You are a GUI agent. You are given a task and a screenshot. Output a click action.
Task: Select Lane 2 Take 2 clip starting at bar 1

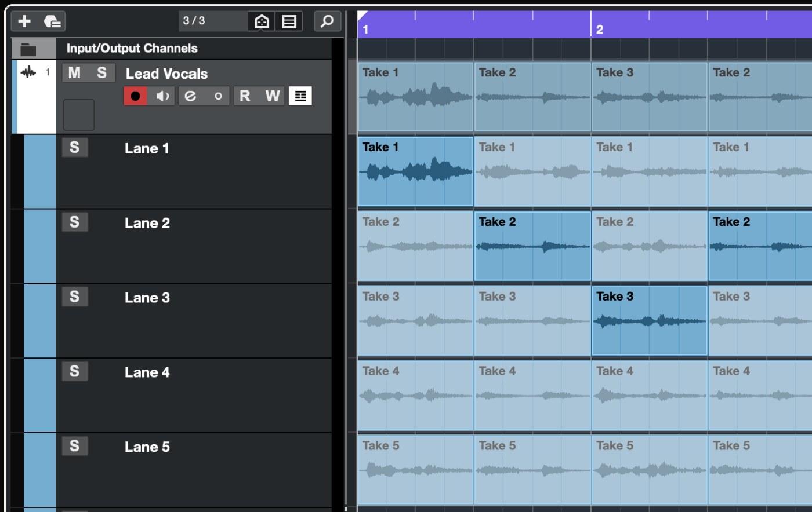415,246
